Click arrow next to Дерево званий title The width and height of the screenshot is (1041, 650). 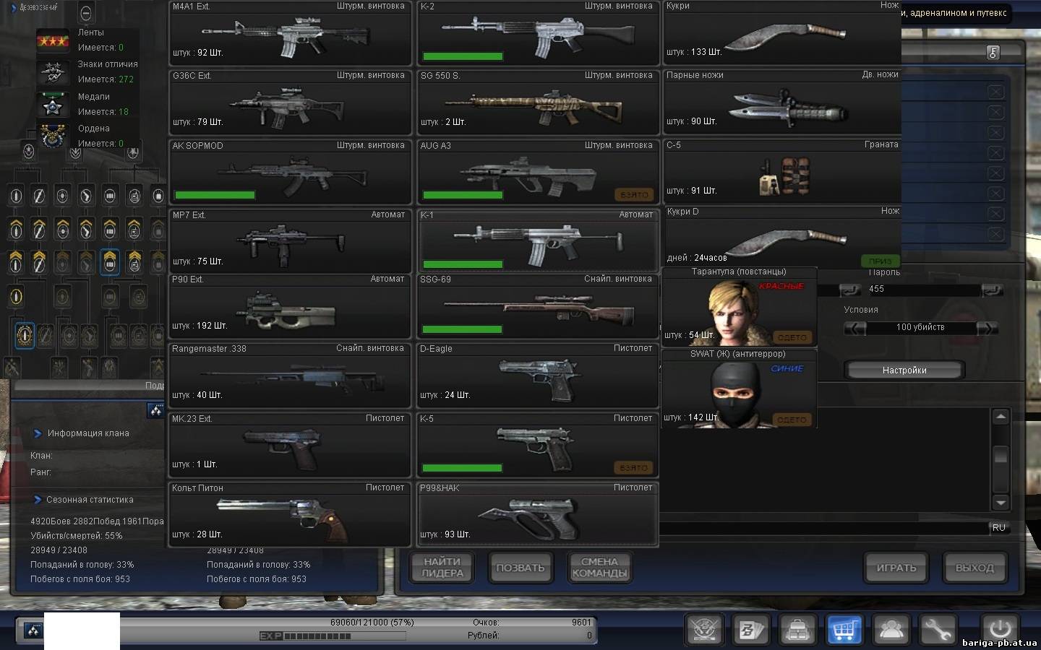(13, 8)
